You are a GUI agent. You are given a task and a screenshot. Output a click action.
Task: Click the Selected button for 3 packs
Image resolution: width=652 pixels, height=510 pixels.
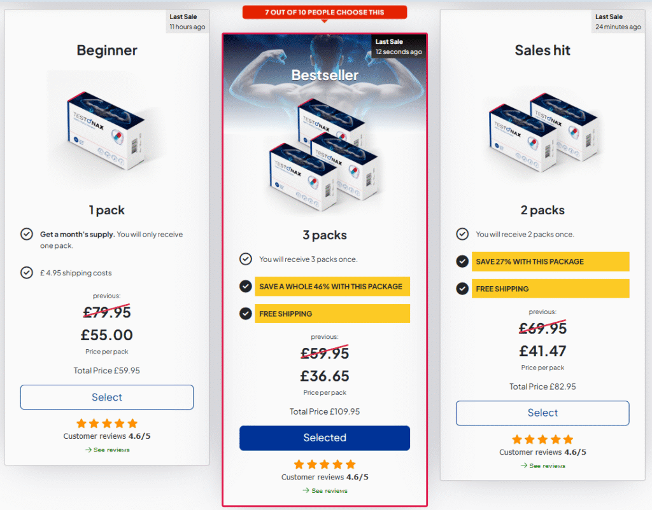pos(325,438)
